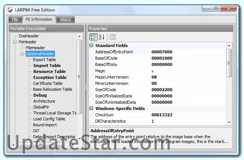Viewport: 244px width, 160px height.
Task: Open the Debug entry
Action: [x=40, y=95]
